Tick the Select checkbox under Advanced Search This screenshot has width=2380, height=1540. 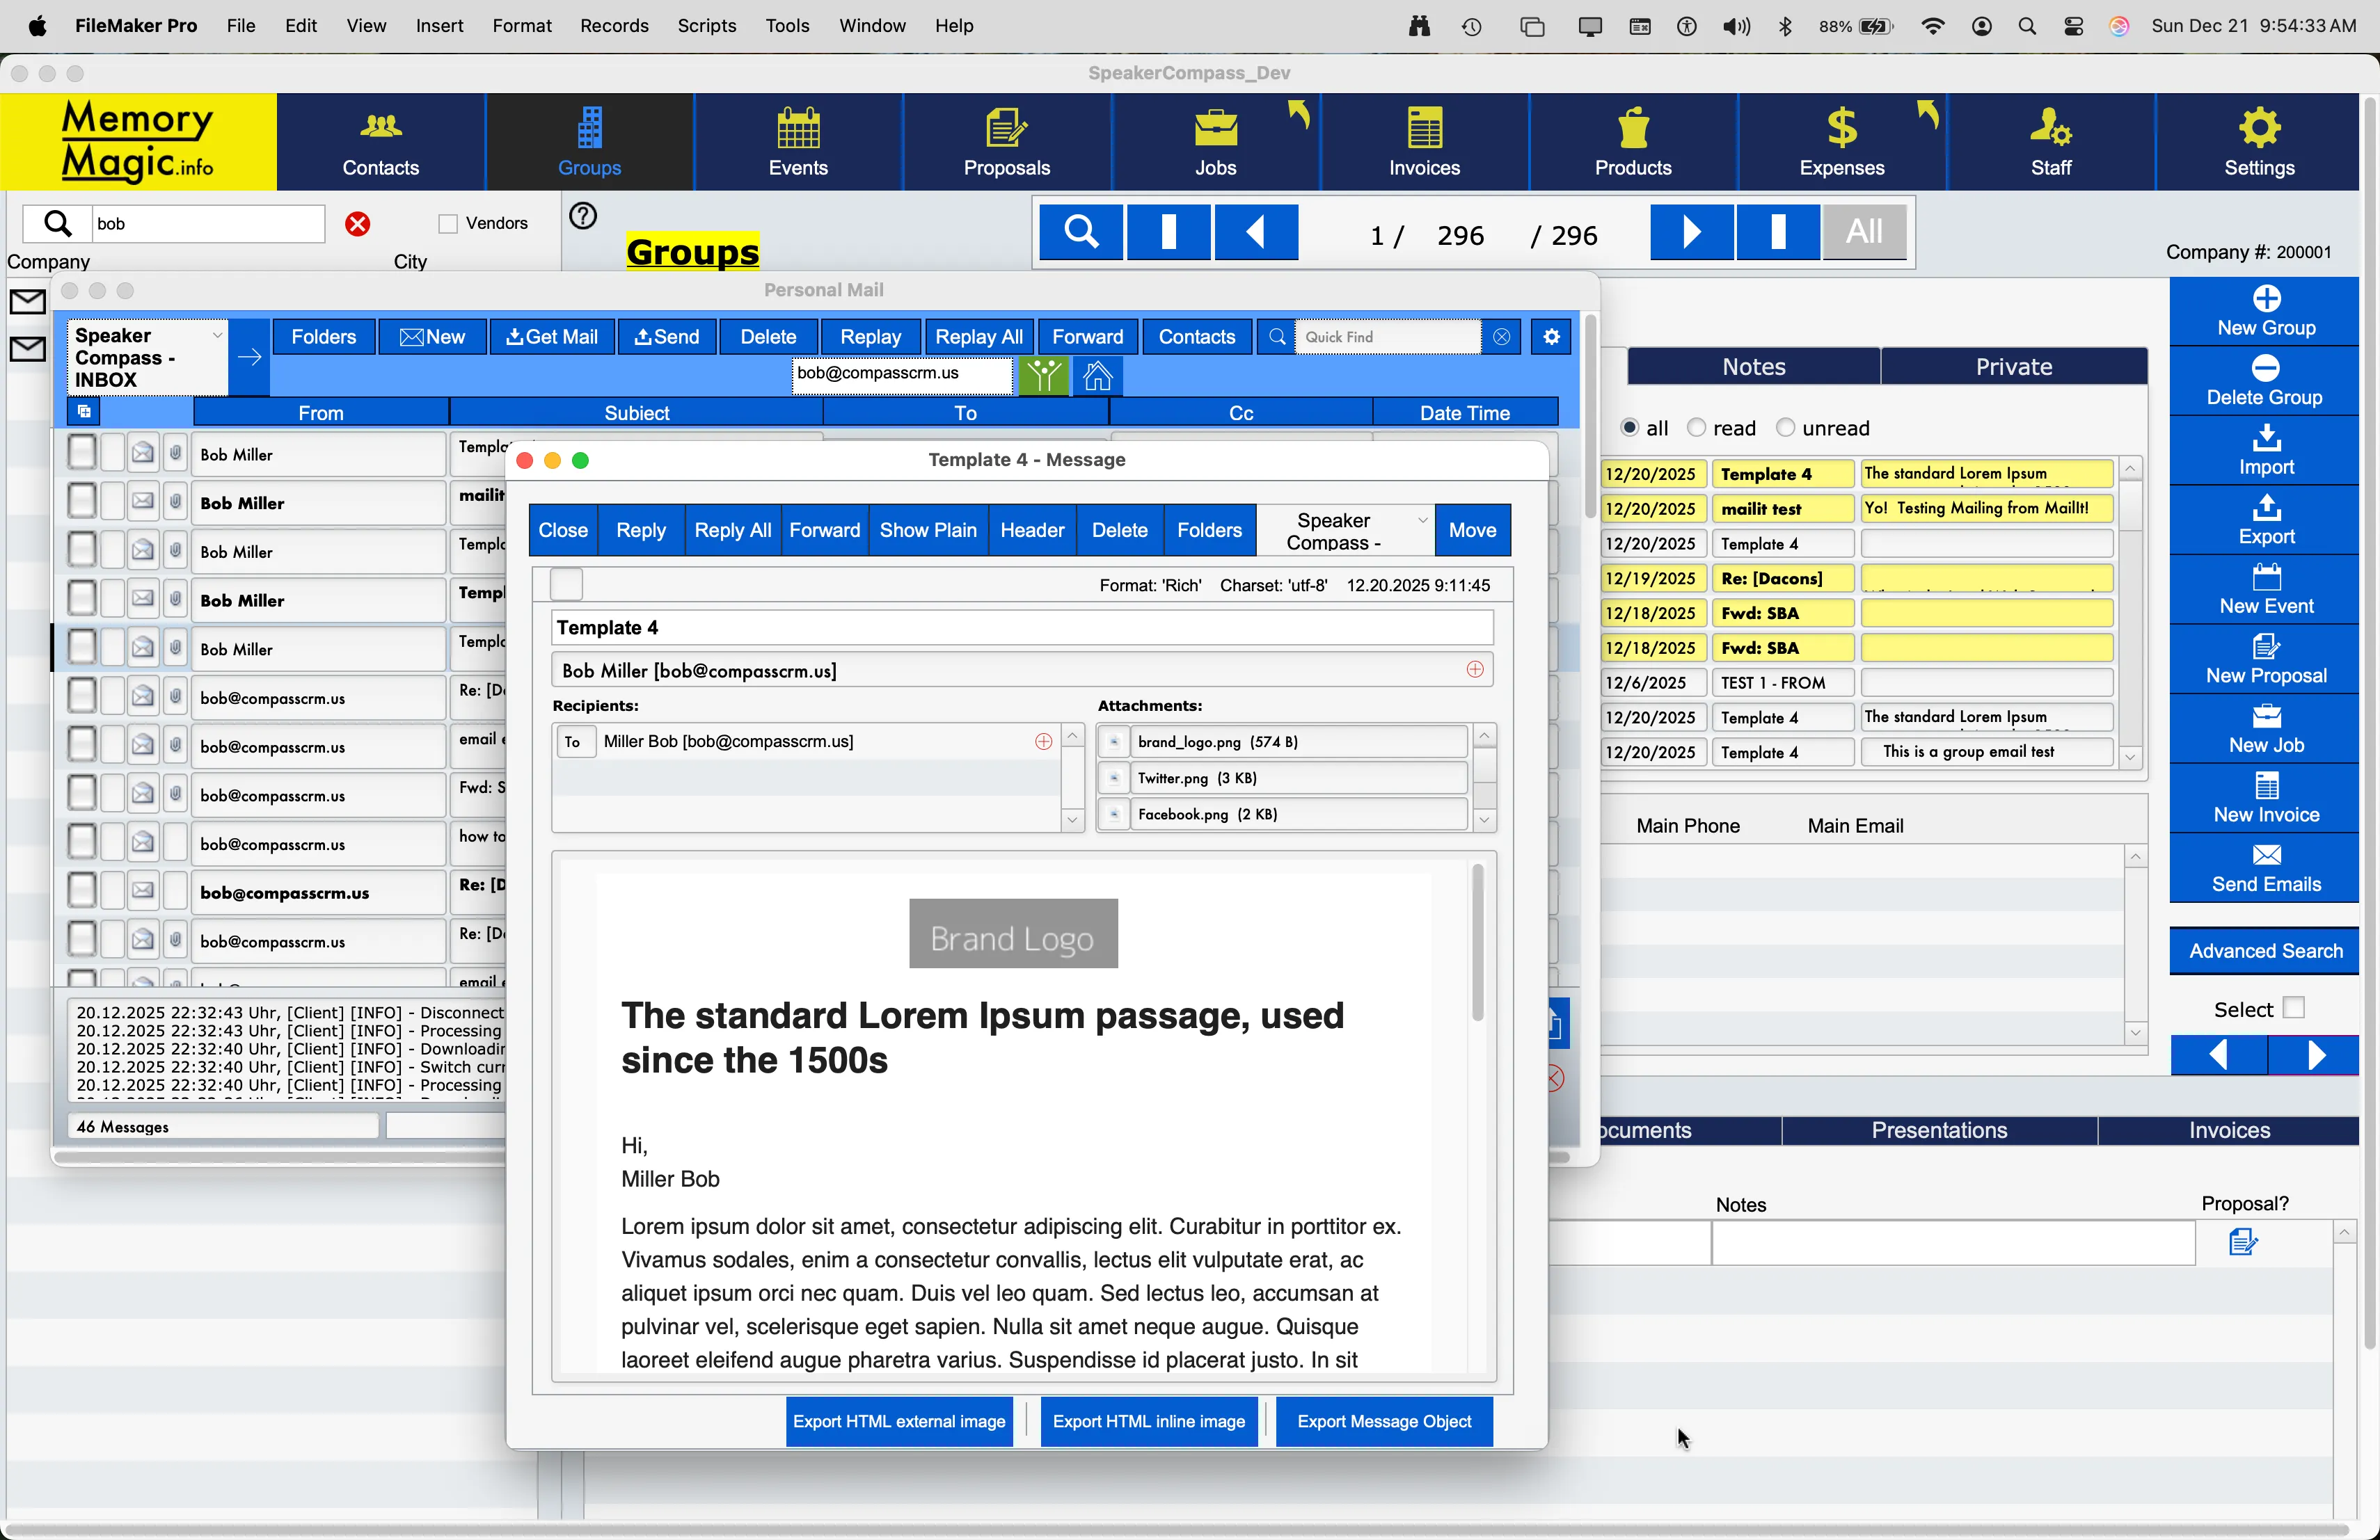[2294, 1007]
